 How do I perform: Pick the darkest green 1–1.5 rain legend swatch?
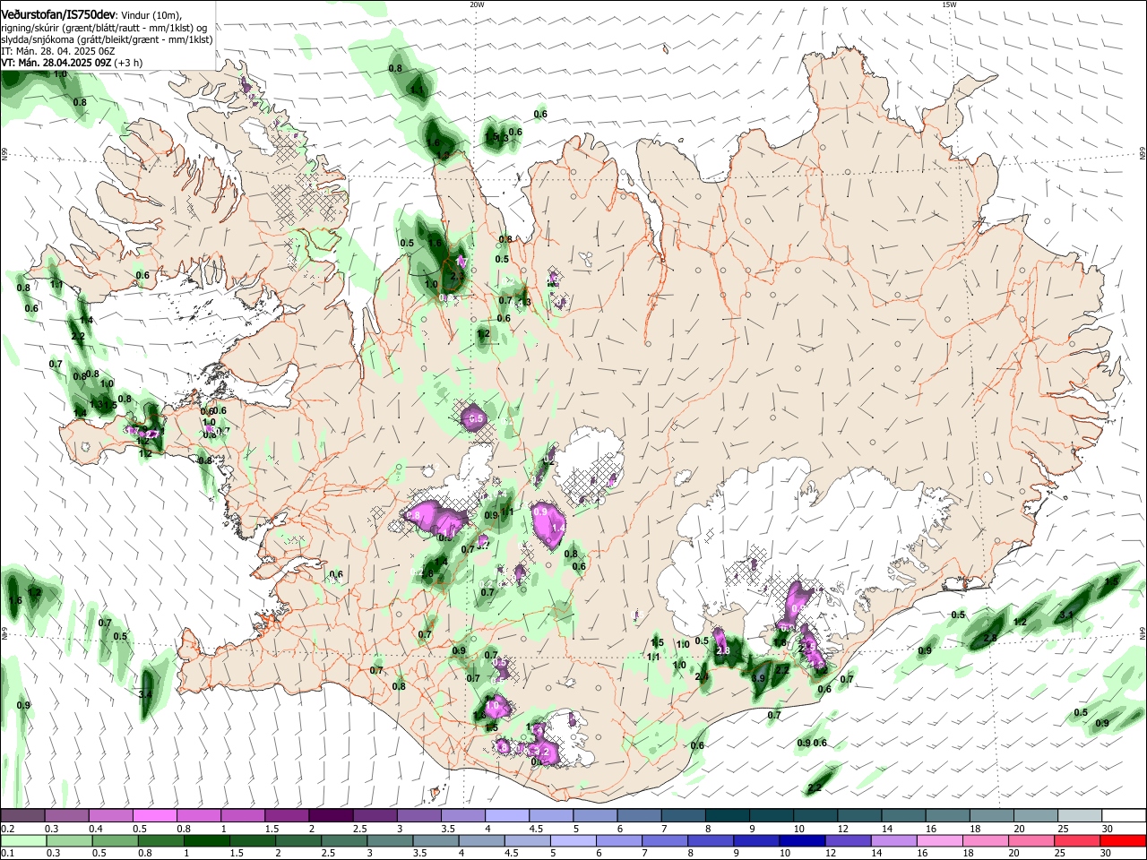pyautogui.click(x=206, y=840)
